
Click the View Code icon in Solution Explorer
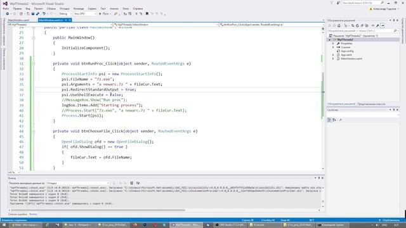pyautogui.click(x=373, y=25)
